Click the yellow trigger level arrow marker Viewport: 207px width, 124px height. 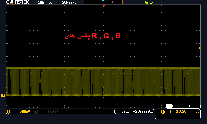coord(199,48)
